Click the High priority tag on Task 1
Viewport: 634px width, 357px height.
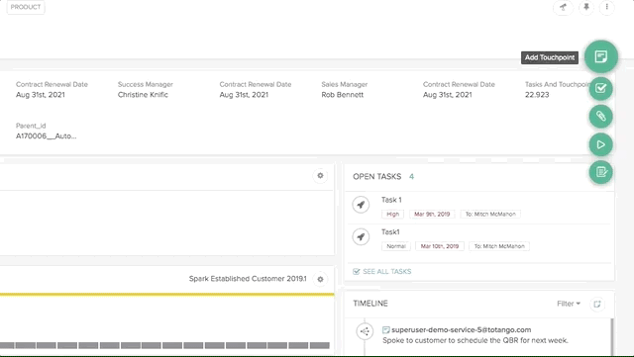(392, 214)
